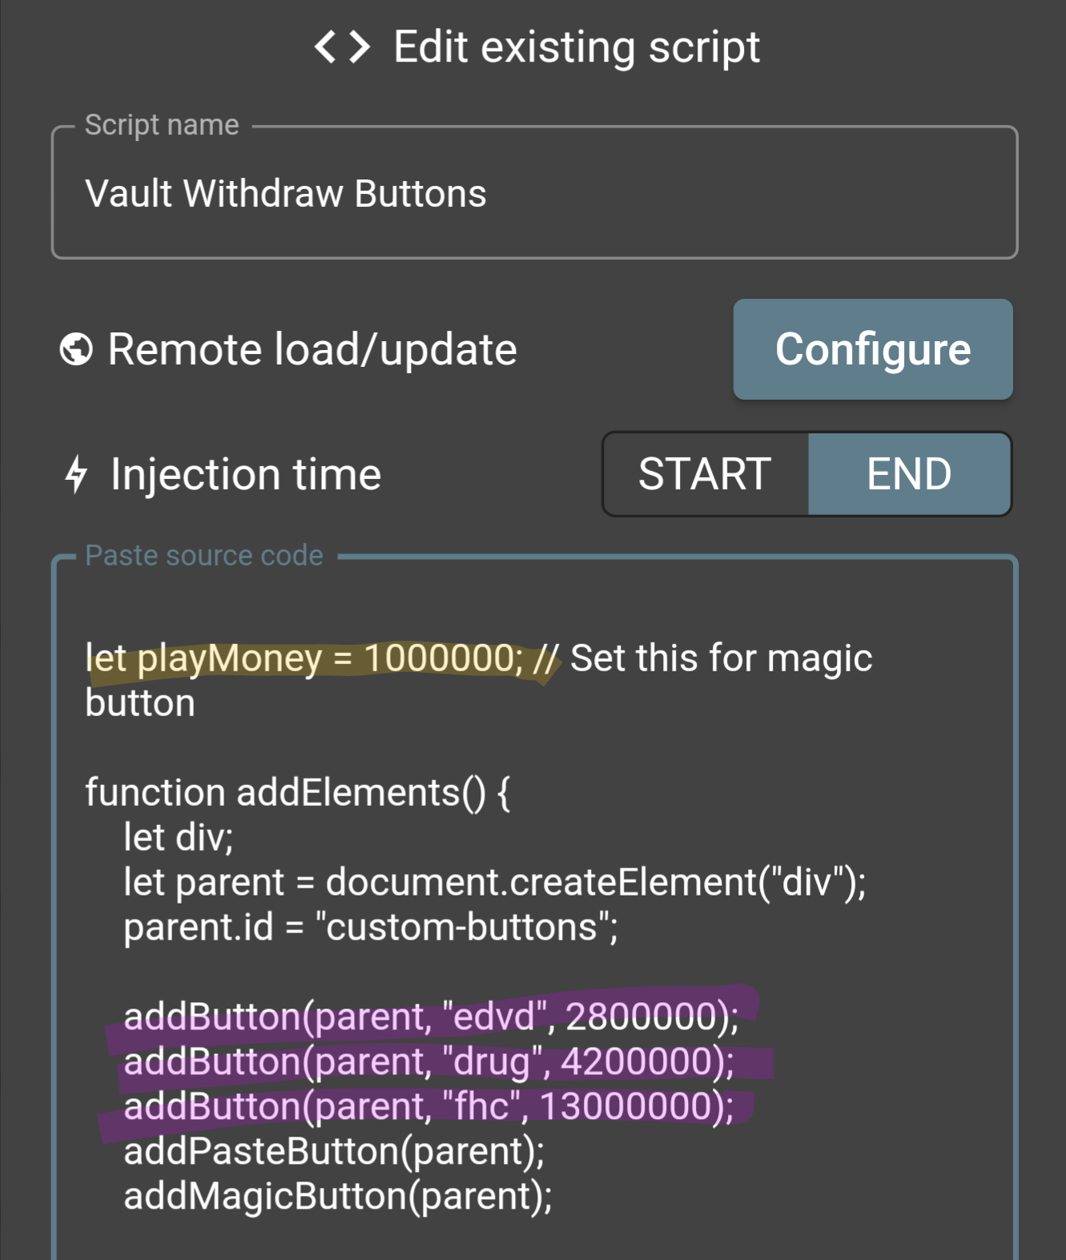Click the 'Edit existing script' title
The width and height of the screenshot is (1066, 1260).
click(x=576, y=47)
